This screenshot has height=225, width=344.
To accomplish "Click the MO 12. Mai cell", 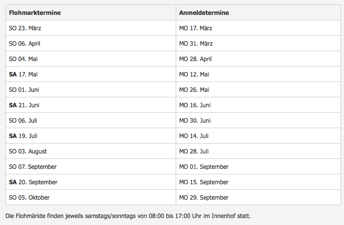I will click(194, 74).
